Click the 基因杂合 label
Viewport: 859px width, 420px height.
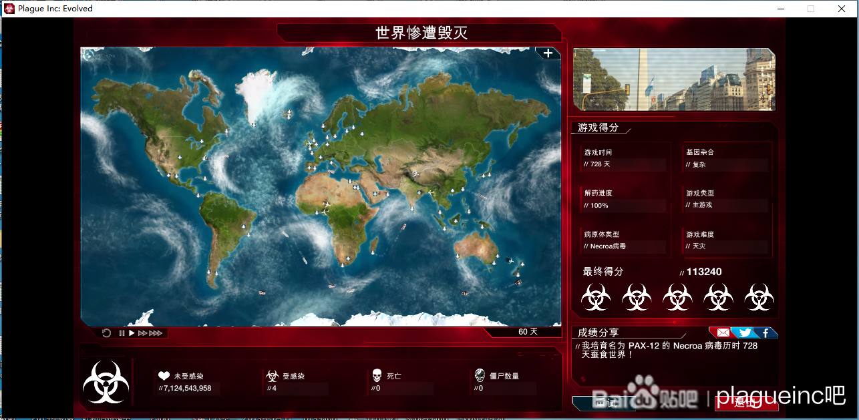[x=700, y=152]
